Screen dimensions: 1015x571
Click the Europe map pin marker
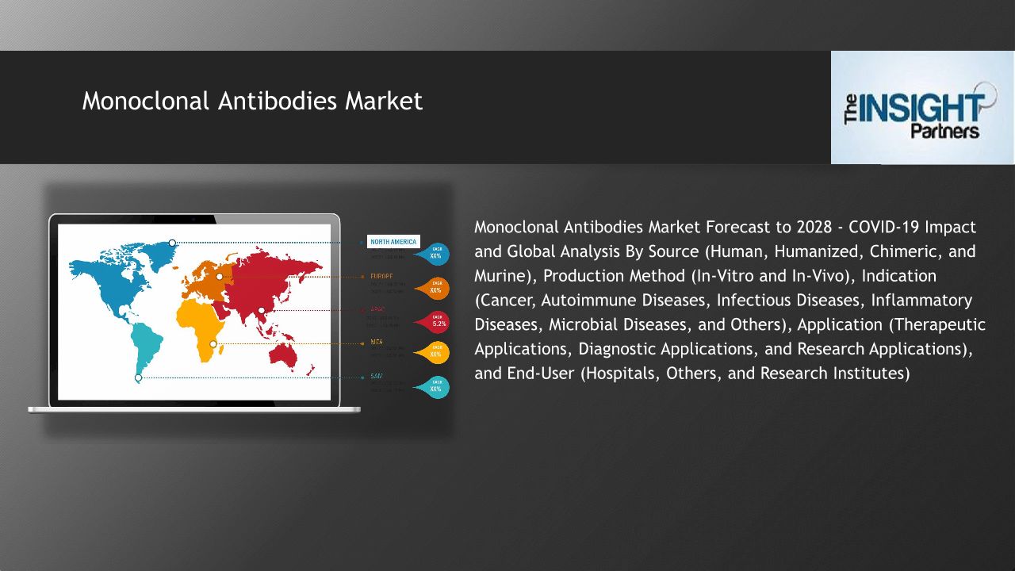click(x=220, y=277)
